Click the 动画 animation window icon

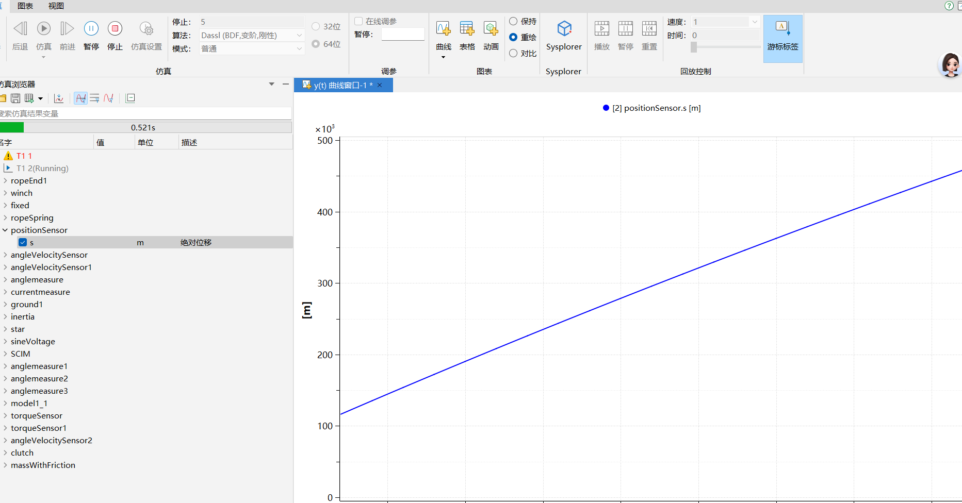[491, 28]
